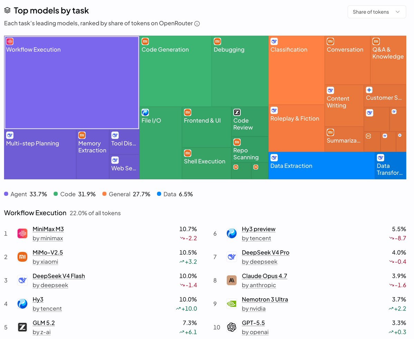Viewport: 414px width, 339px height.
Task: Click the GLM 5.2 Z logo in rankings
Action: pyautogui.click(x=22, y=327)
